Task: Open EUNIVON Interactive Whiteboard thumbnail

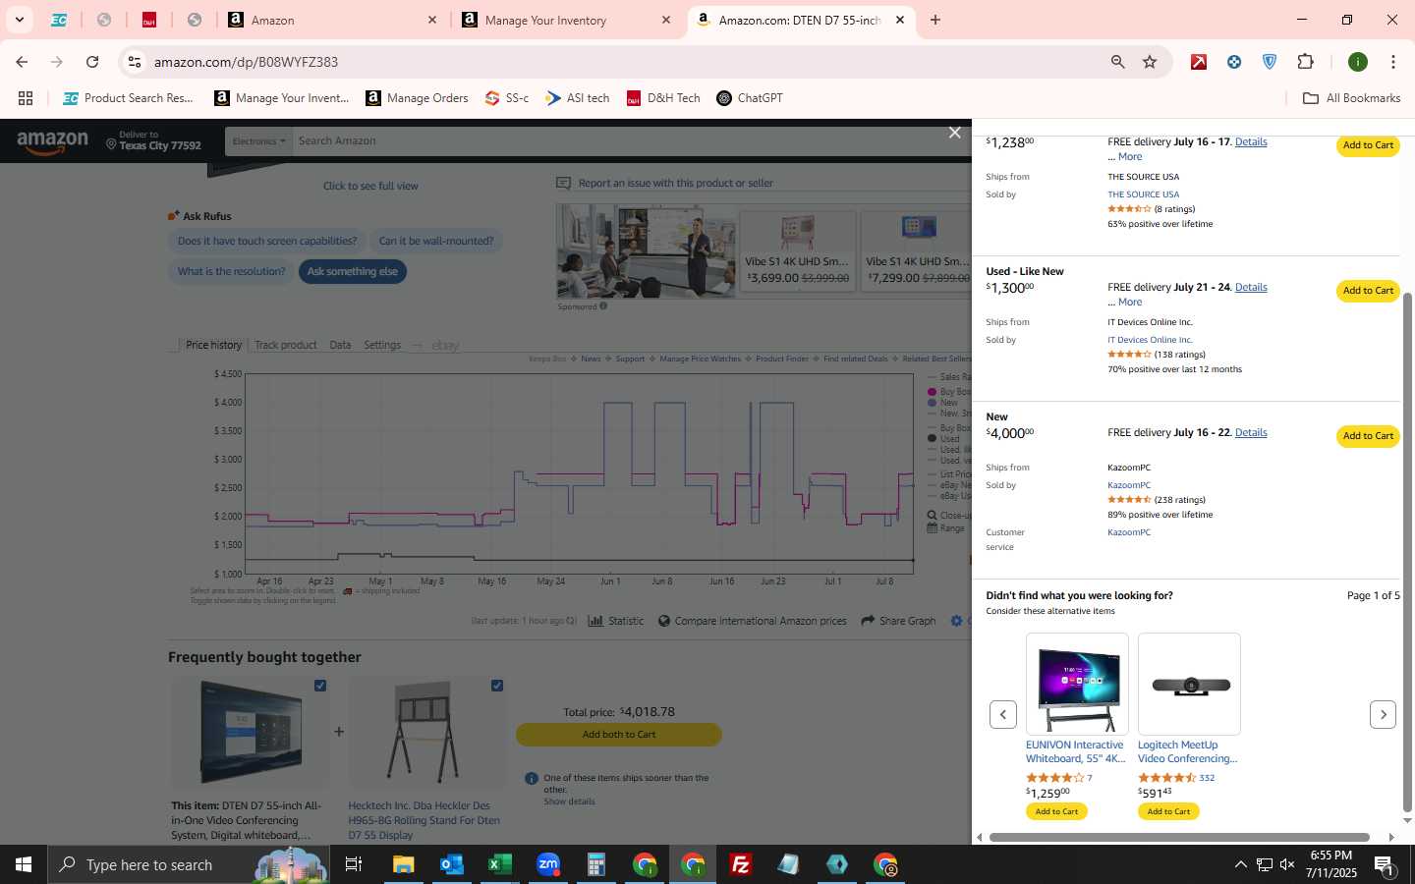Action: 1077,685
